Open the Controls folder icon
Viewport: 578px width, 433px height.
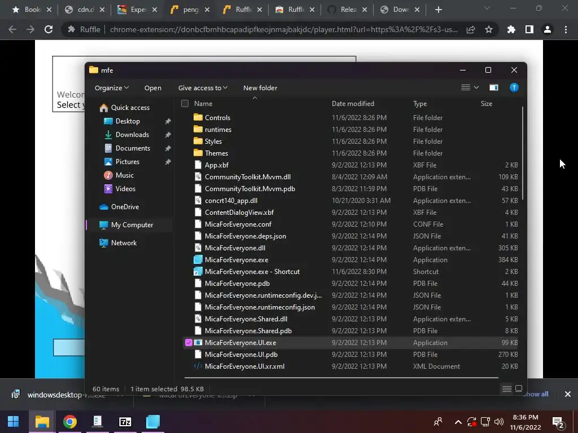(x=198, y=117)
